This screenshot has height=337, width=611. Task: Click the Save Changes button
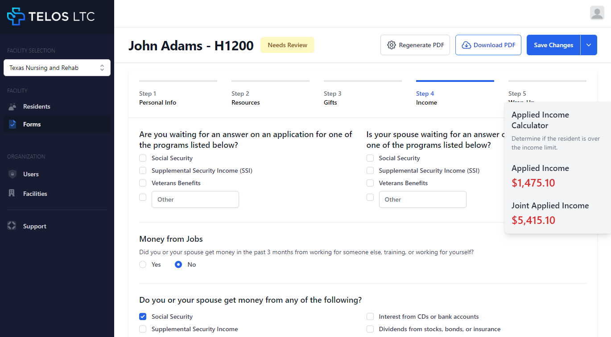tap(553, 45)
